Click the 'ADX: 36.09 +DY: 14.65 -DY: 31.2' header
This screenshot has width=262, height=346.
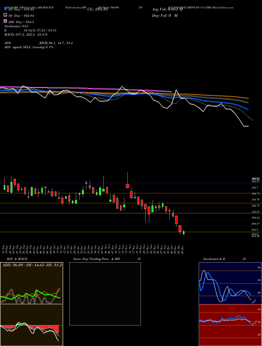(x=32, y=265)
